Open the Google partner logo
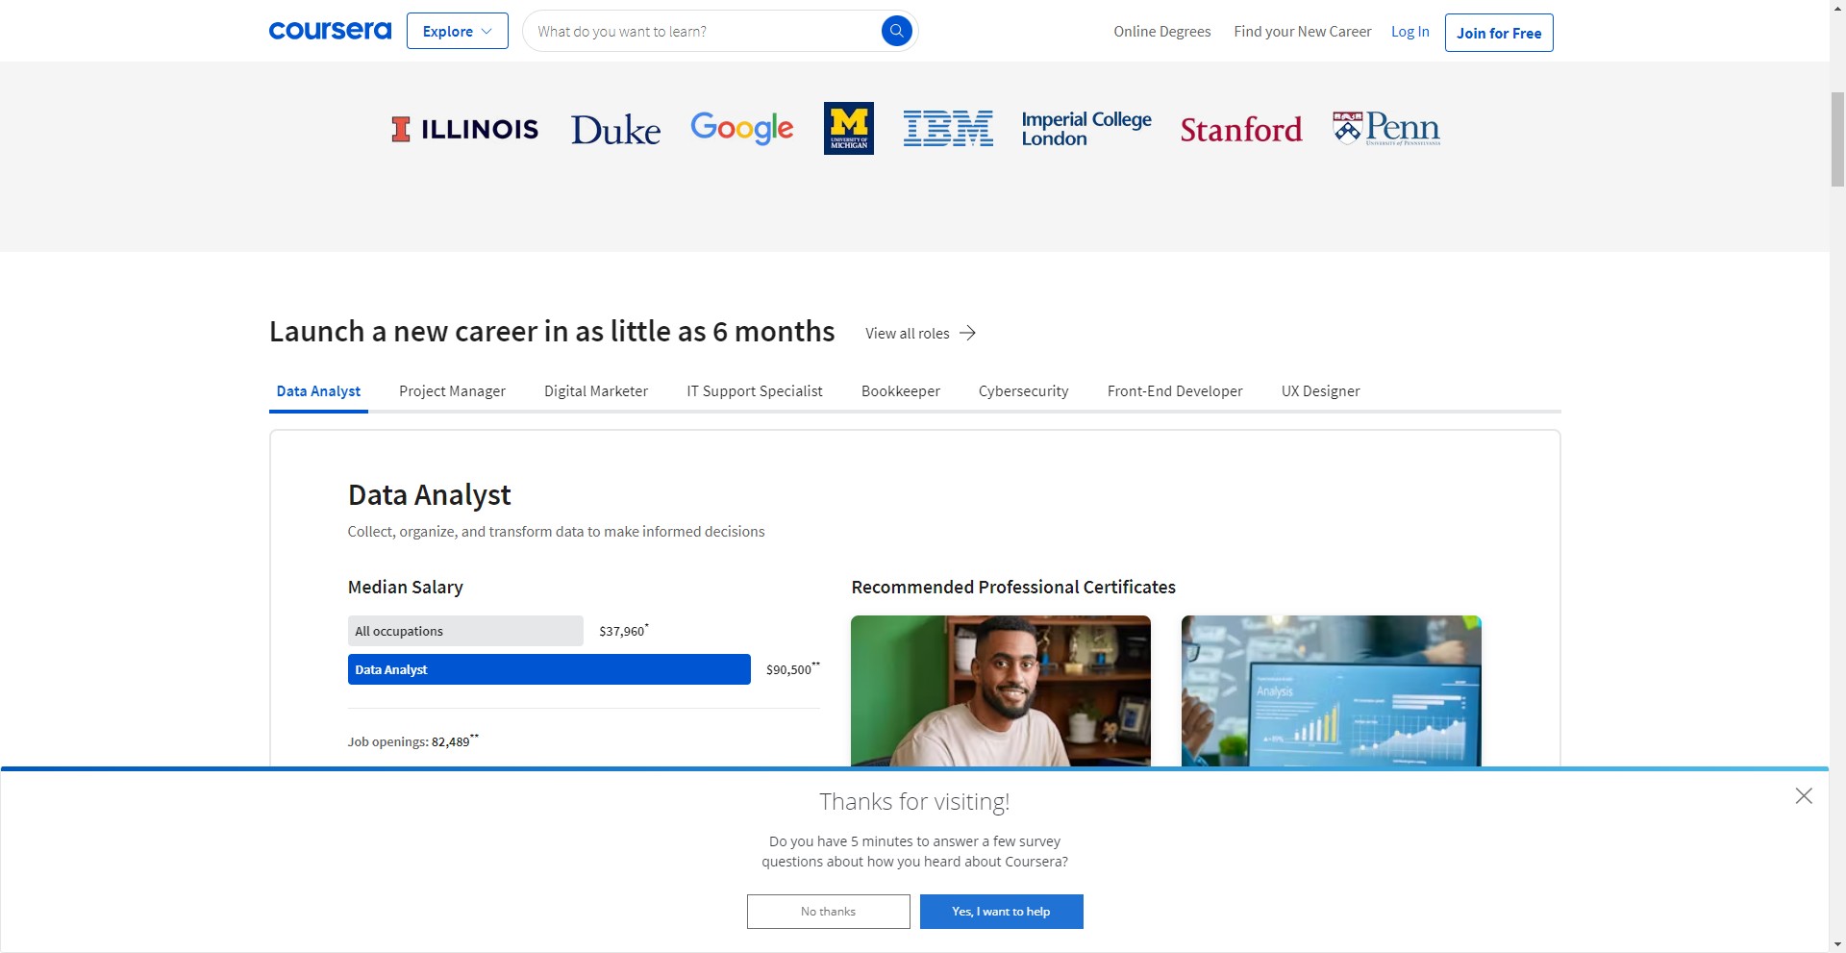This screenshot has width=1846, height=953. click(741, 128)
